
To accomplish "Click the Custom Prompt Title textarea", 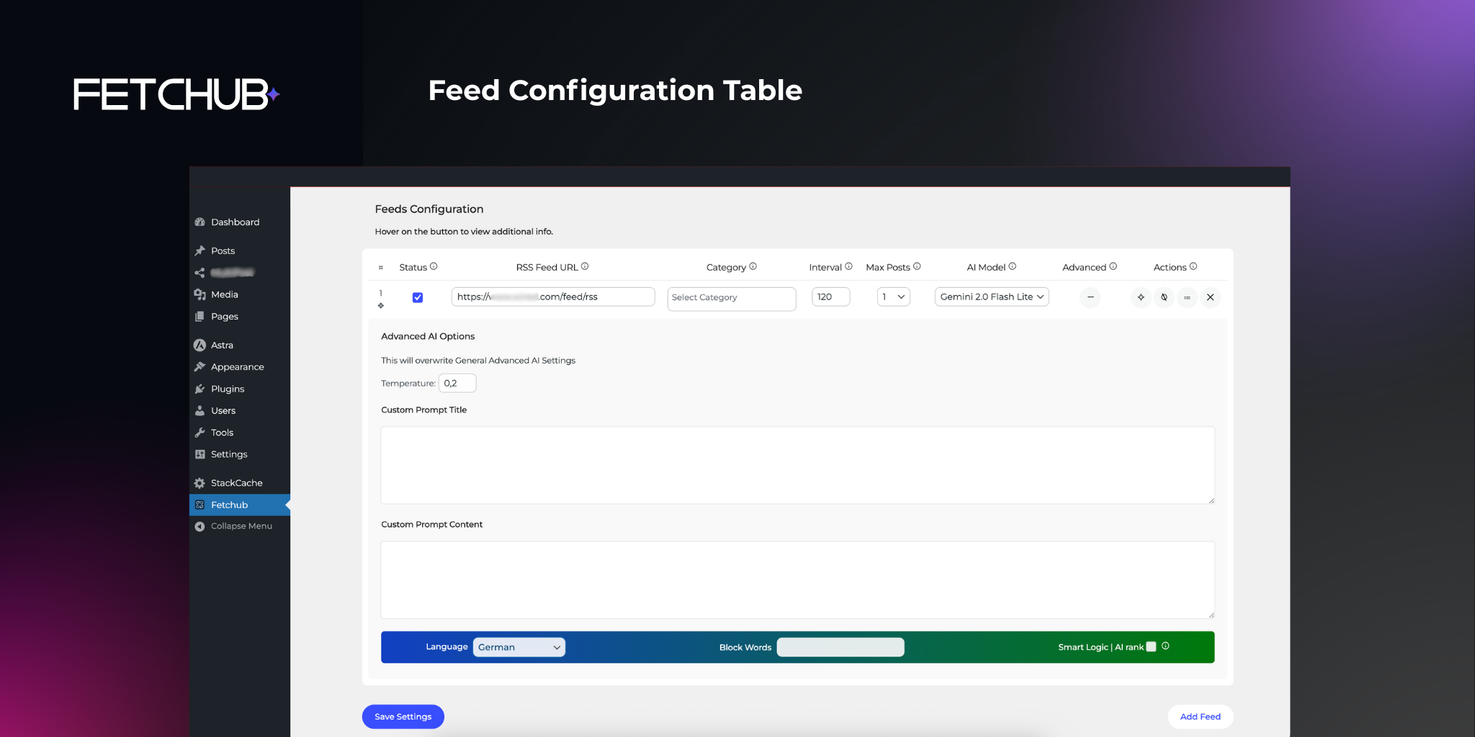I will pyautogui.click(x=798, y=465).
